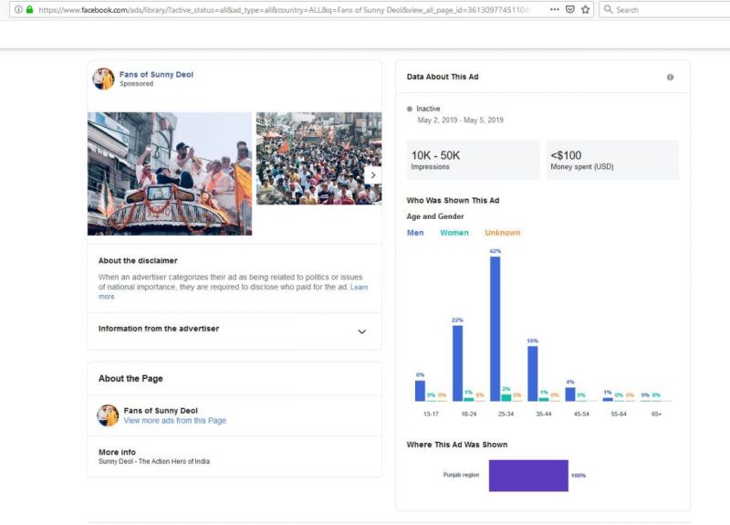
Task: Click the Learn more disclaimer link
Action: 360,288
